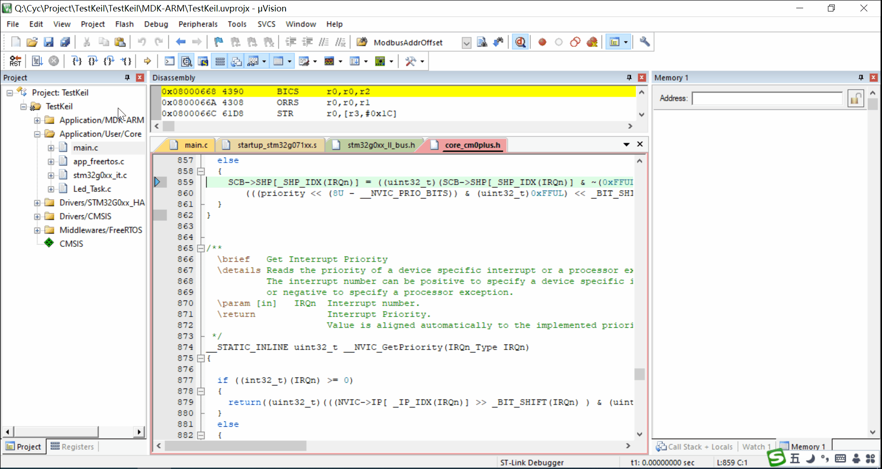Image resolution: width=882 pixels, height=469 pixels.
Task: Toggle the Start/Stop Debug Session button
Action: [520, 42]
